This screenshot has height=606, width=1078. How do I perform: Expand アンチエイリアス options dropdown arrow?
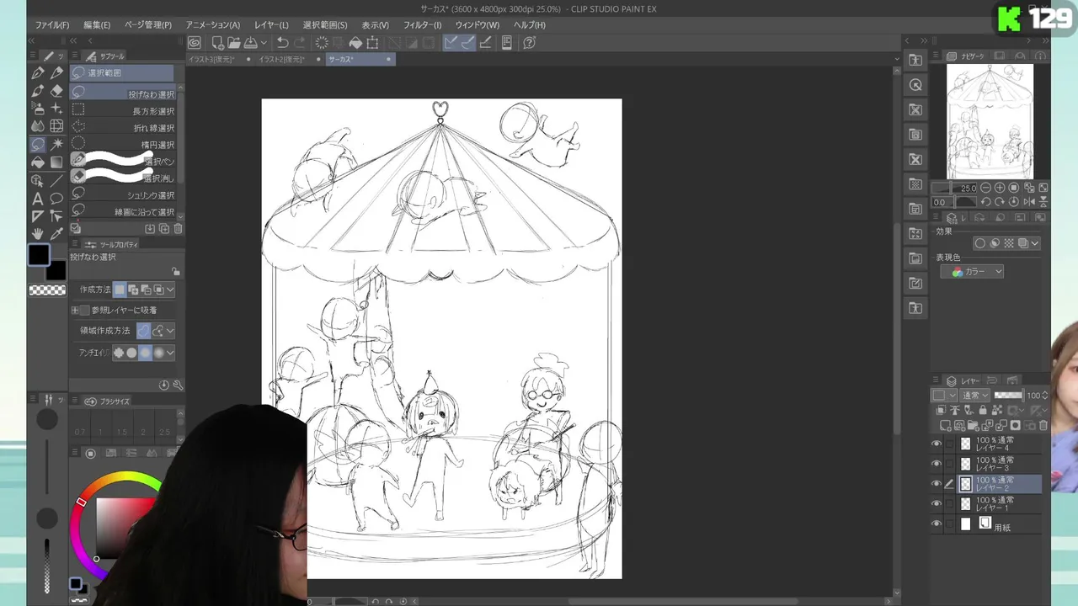click(170, 353)
